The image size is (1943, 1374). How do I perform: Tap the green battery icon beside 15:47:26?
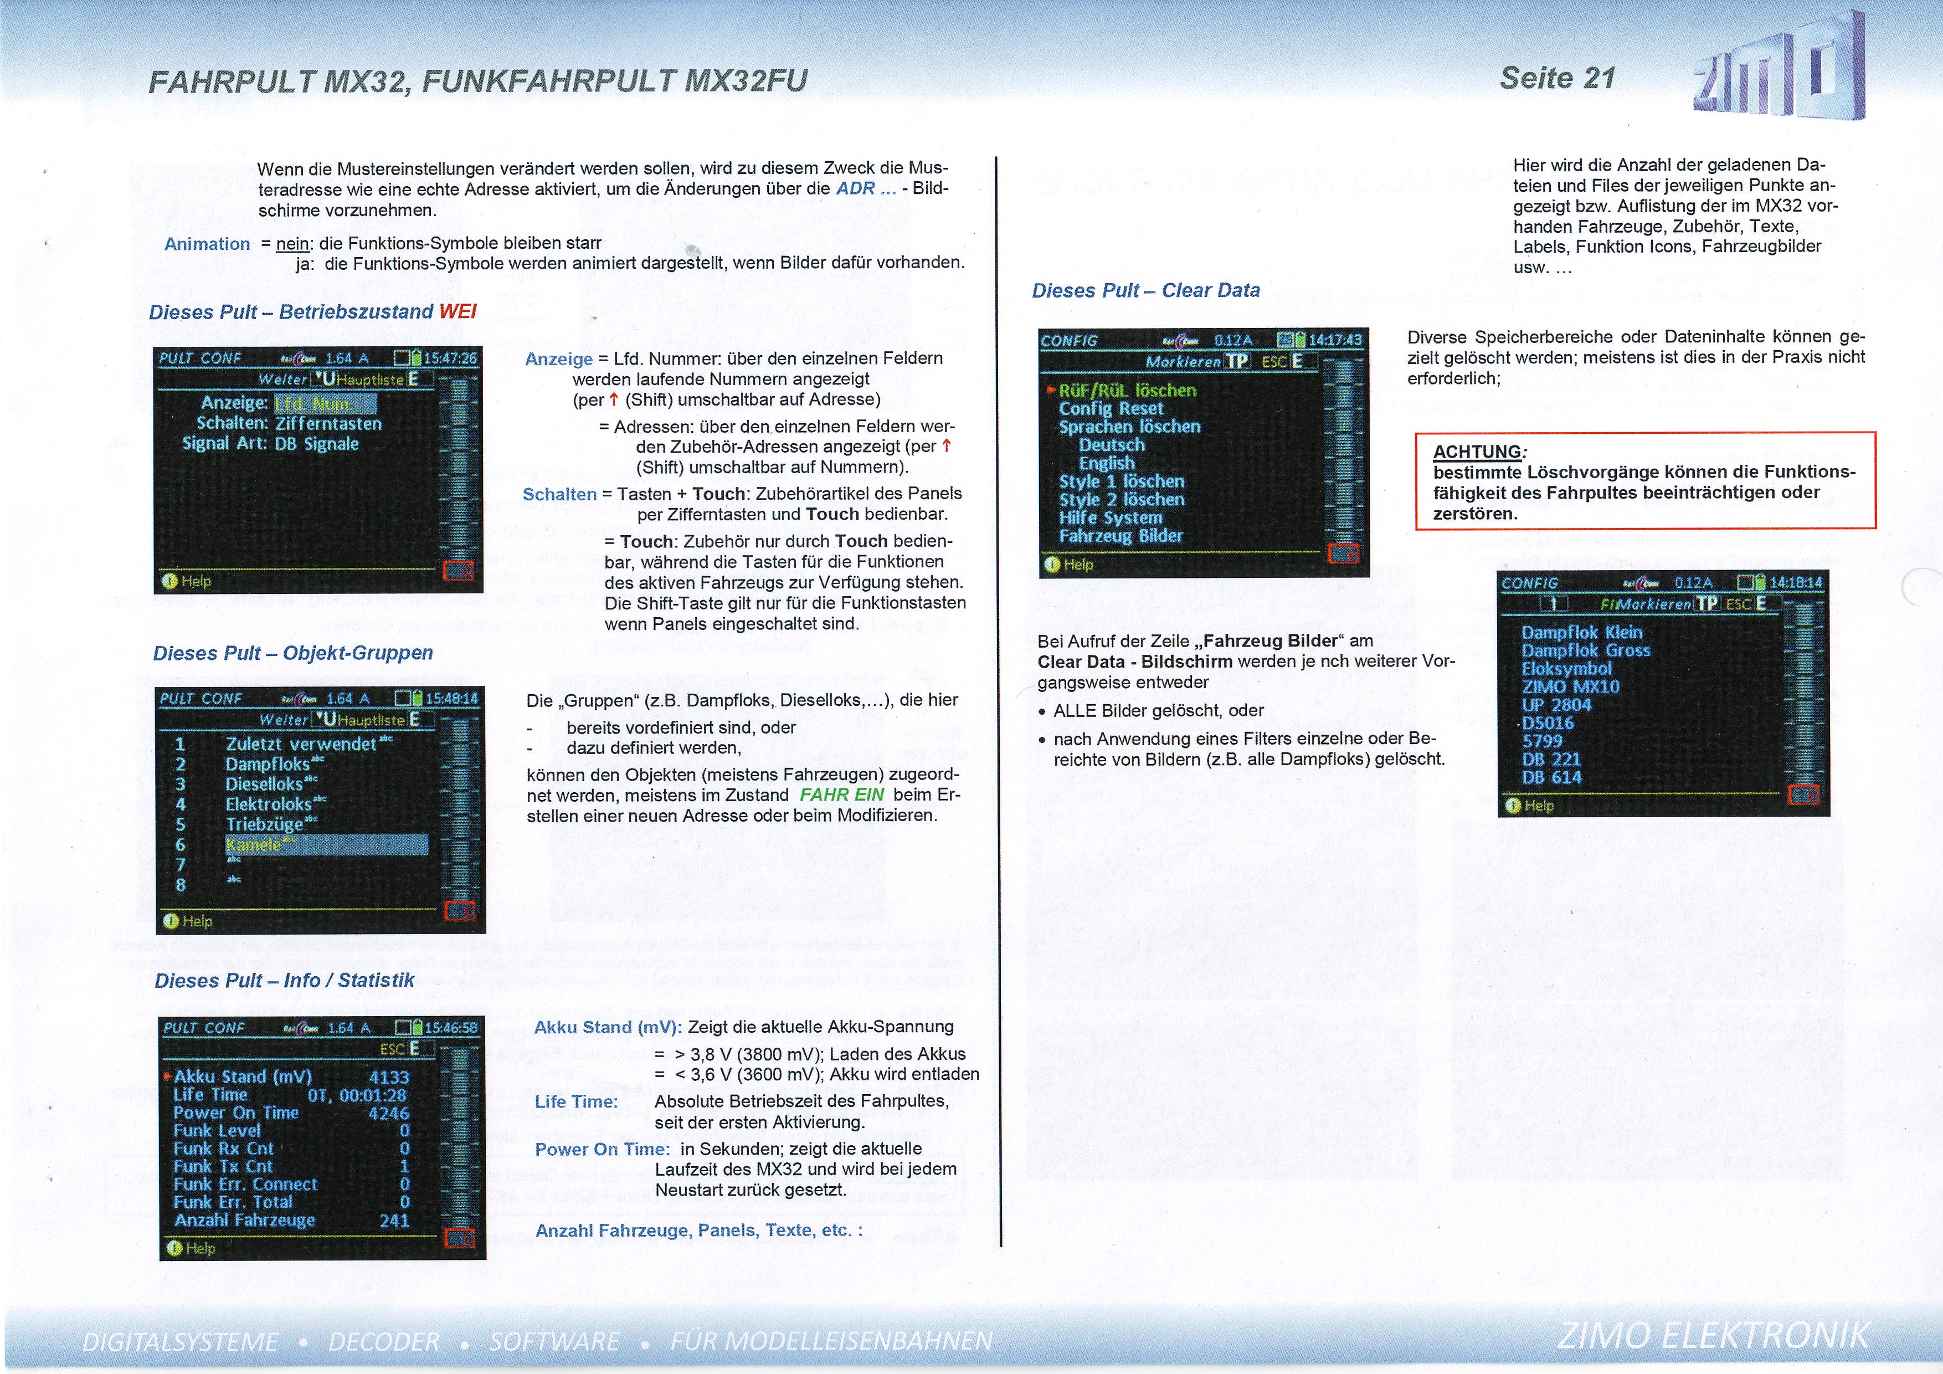coord(415,358)
